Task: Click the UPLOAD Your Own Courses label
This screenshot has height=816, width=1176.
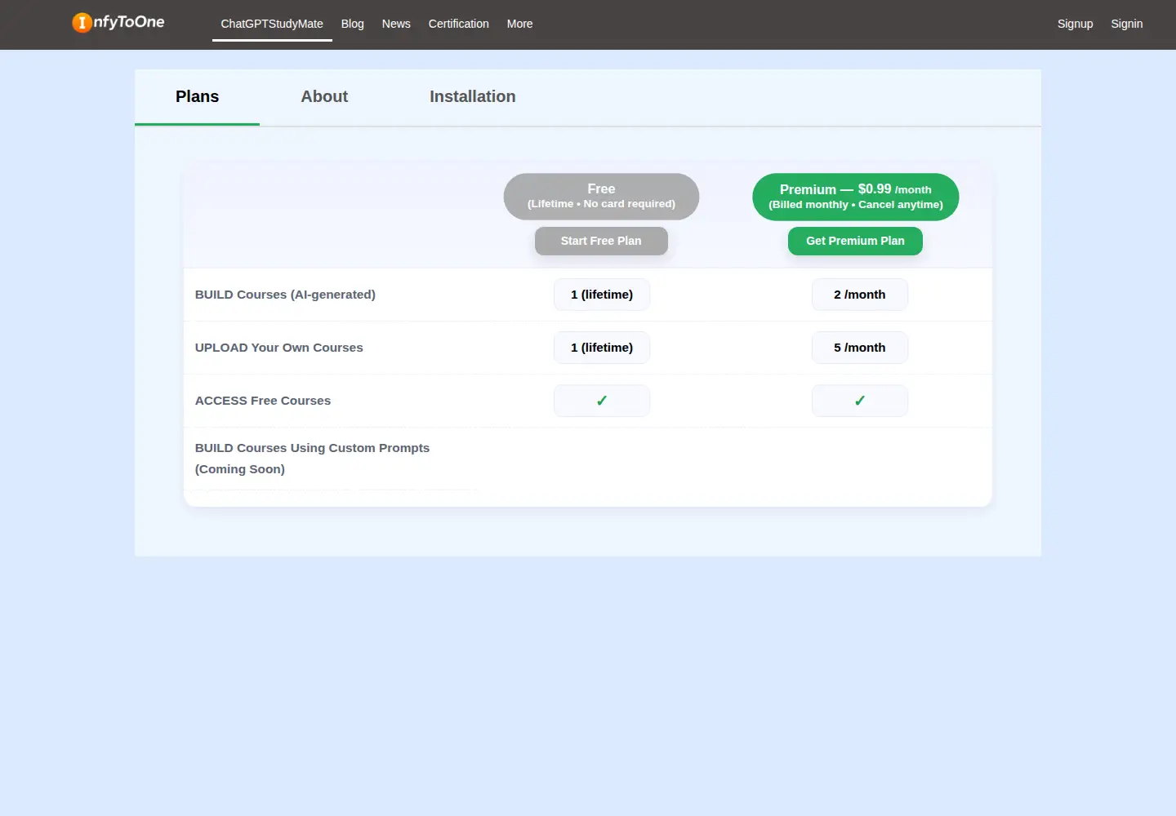Action: 278,348
